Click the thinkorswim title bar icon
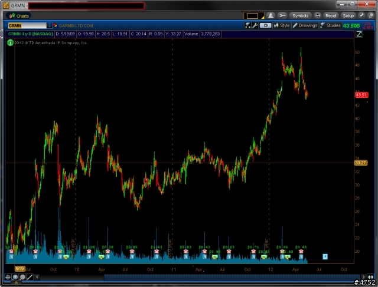 coord(6,5)
